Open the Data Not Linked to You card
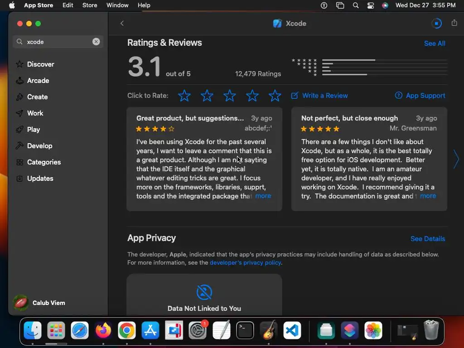Screen dimensions: 464x348 pos(204,295)
